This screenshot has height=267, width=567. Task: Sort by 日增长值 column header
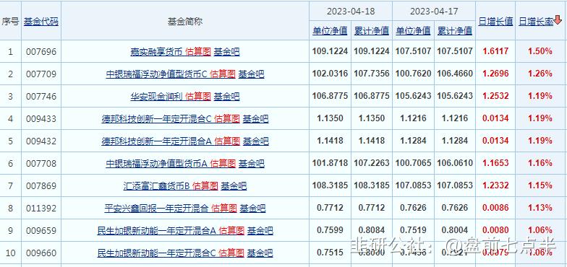point(495,22)
